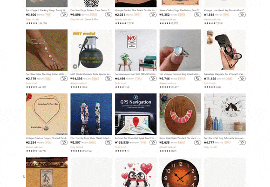Viewport: 270px width, 187px height.
Task: Add the ₩11,458 magnetic iPhone case to cart
Action: click(x=242, y=79)
